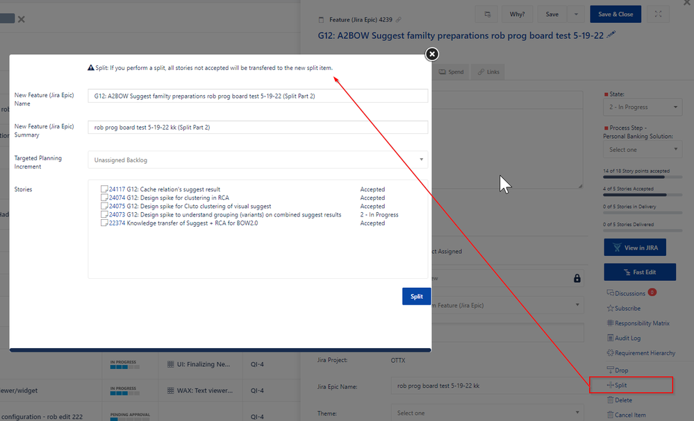The width and height of the screenshot is (694, 421).
Task: Click the Save & Close button
Action: point(615,14)
